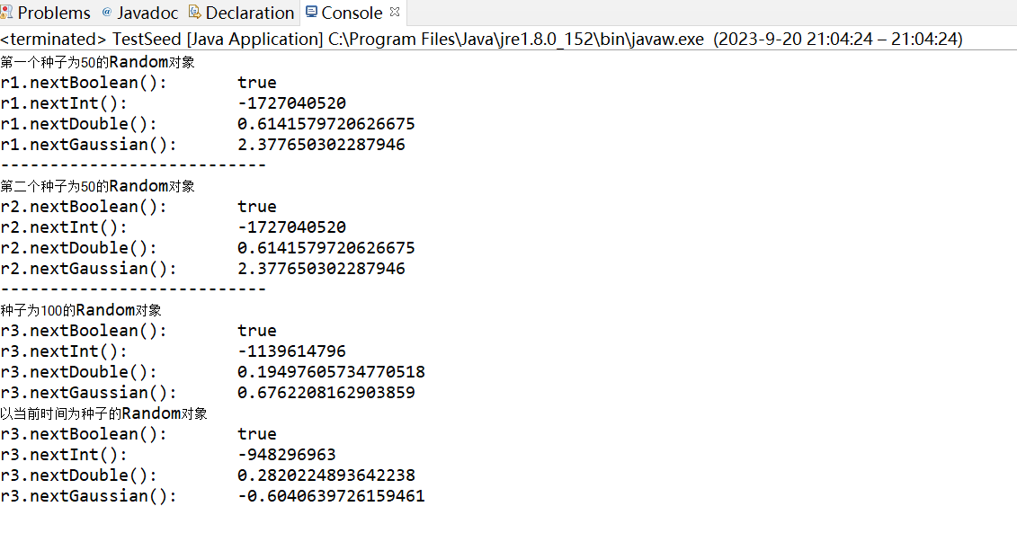
Task: Click the r3.nextDouble() output 0.19497605734770518
Action: pos(332,372)
